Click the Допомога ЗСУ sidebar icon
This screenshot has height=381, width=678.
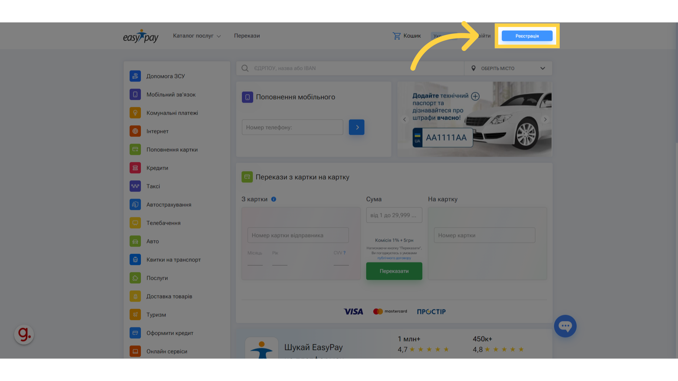135,76
